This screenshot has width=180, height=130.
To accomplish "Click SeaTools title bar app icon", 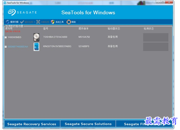I will click(5, 3).
